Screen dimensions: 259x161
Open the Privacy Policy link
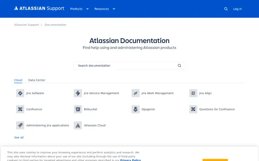pos(130,160)
